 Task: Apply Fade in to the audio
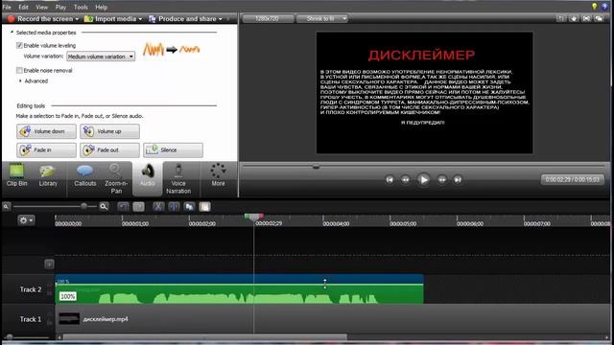[x=46, y=150]
